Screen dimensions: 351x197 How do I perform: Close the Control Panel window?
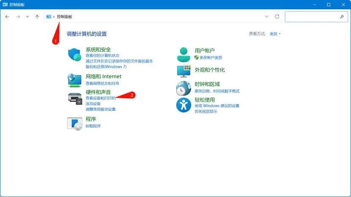[343, 5]
